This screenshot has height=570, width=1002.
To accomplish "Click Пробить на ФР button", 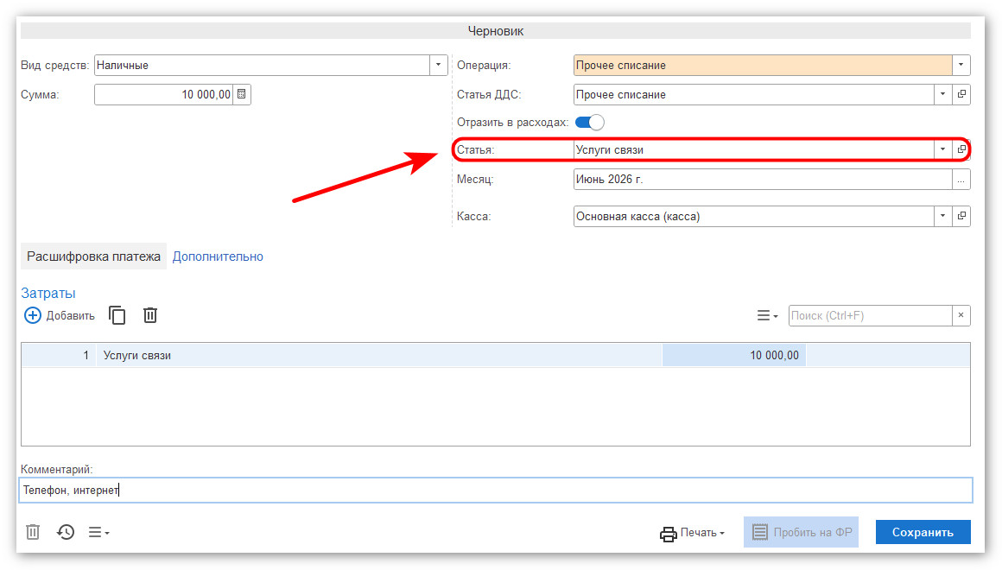I will pos(801,532).
